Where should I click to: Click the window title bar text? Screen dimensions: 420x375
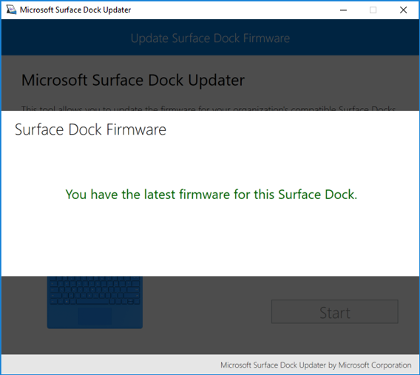coord(75,10)
